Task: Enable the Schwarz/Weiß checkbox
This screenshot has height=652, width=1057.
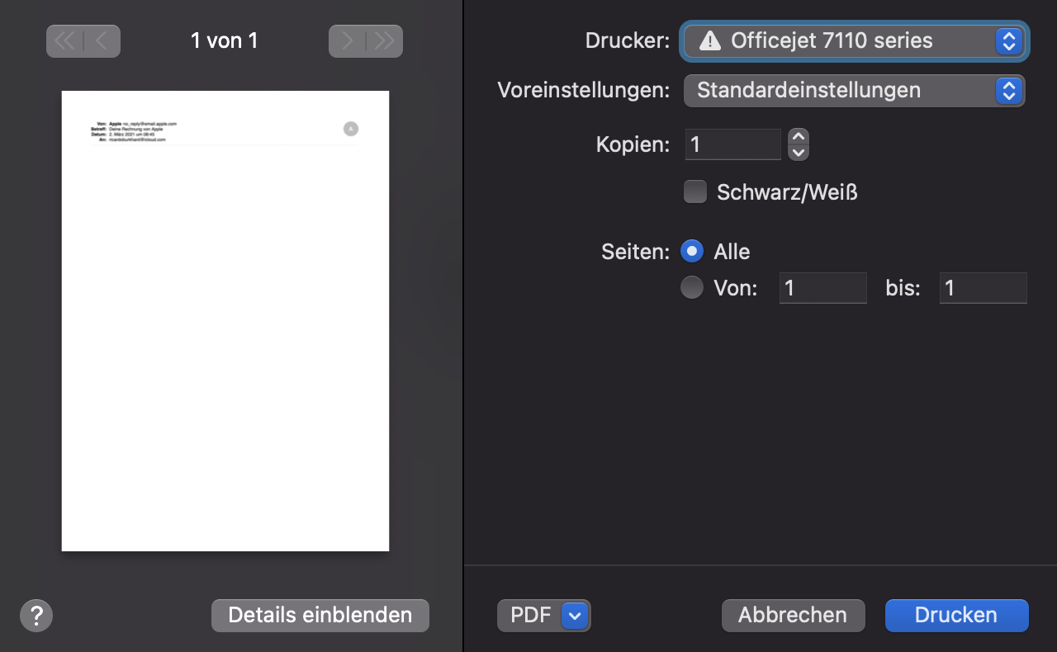Action: tap(695, 192)
